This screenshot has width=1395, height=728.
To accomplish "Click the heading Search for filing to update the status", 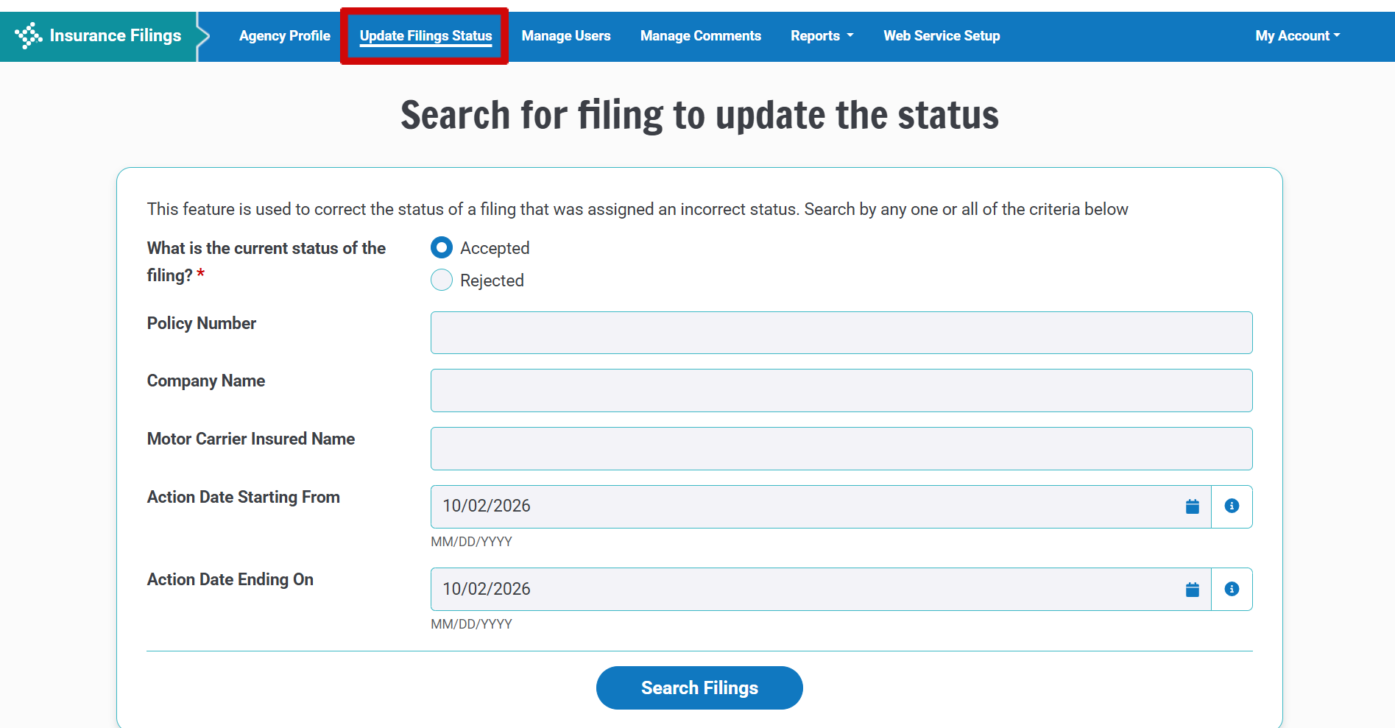I will pyautogui.click(x=699, y=116).
